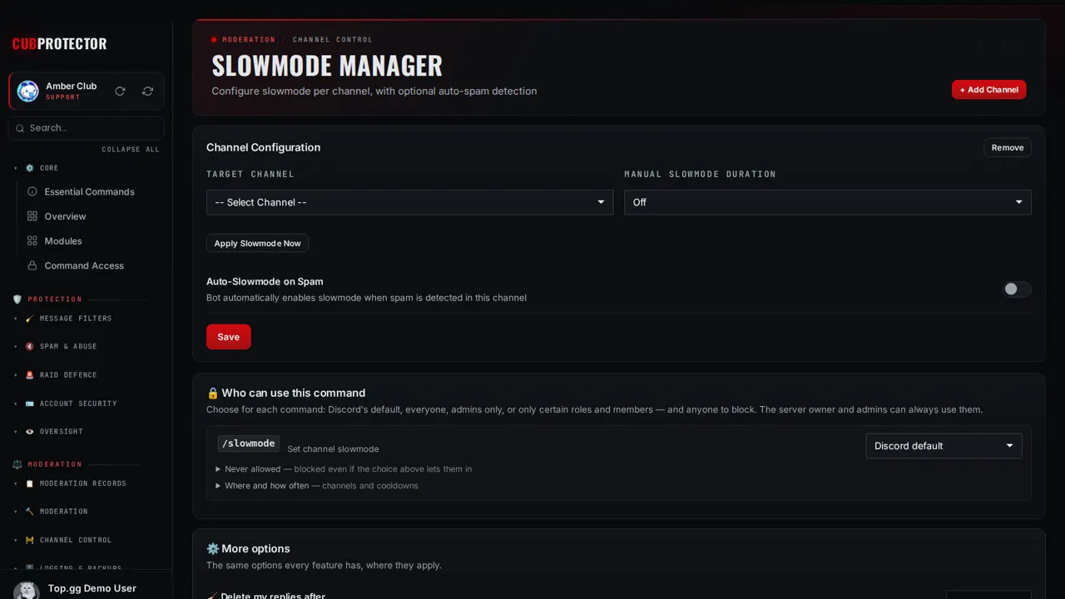Viewport: 1065px width, 599px height.
Task: Enable Auto-Slowmode on Spam toggle
Action: pos(1017,290)
